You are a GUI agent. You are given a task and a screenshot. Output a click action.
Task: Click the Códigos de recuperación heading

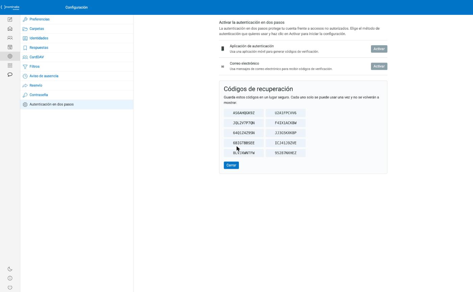tap(258, 89)
